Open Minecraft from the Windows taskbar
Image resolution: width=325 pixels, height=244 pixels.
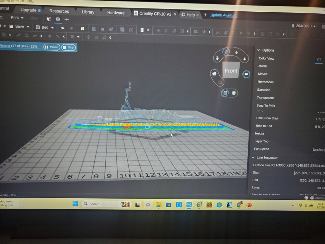pyautogui.click(x=209, y=205)
